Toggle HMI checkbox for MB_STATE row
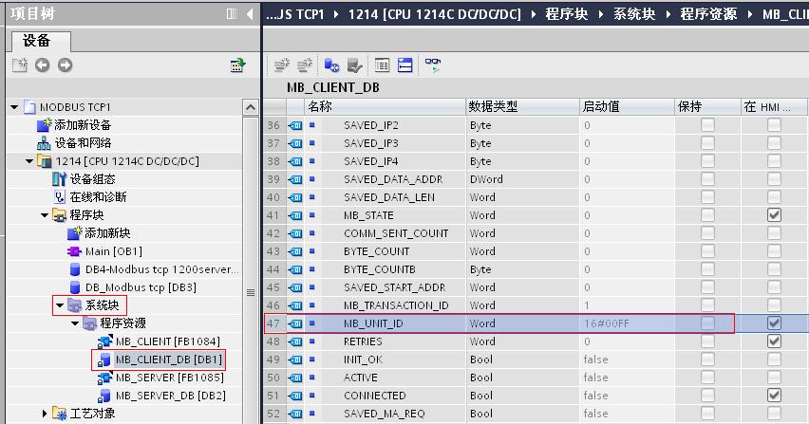The height and width of the screenshot is (424, 809). [x=774, y=214]
